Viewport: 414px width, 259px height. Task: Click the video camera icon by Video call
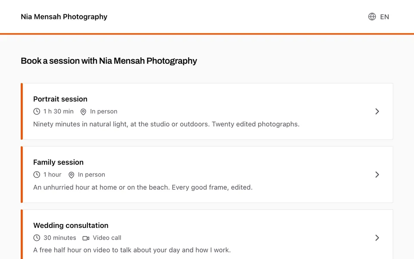coord(86,238)
